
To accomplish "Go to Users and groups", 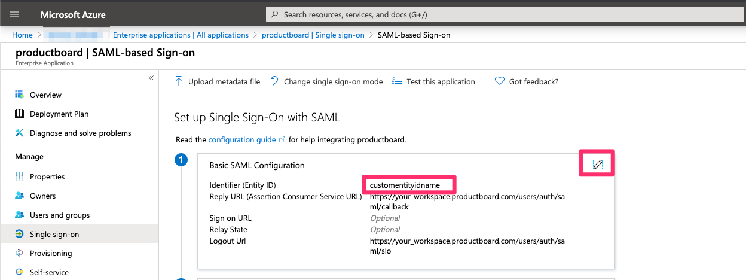I will click(59, 215).
